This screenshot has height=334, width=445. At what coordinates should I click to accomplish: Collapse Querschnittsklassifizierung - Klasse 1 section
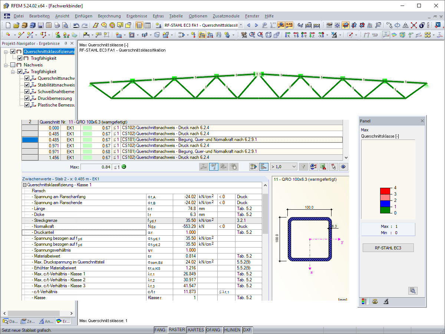click(25, 185)
